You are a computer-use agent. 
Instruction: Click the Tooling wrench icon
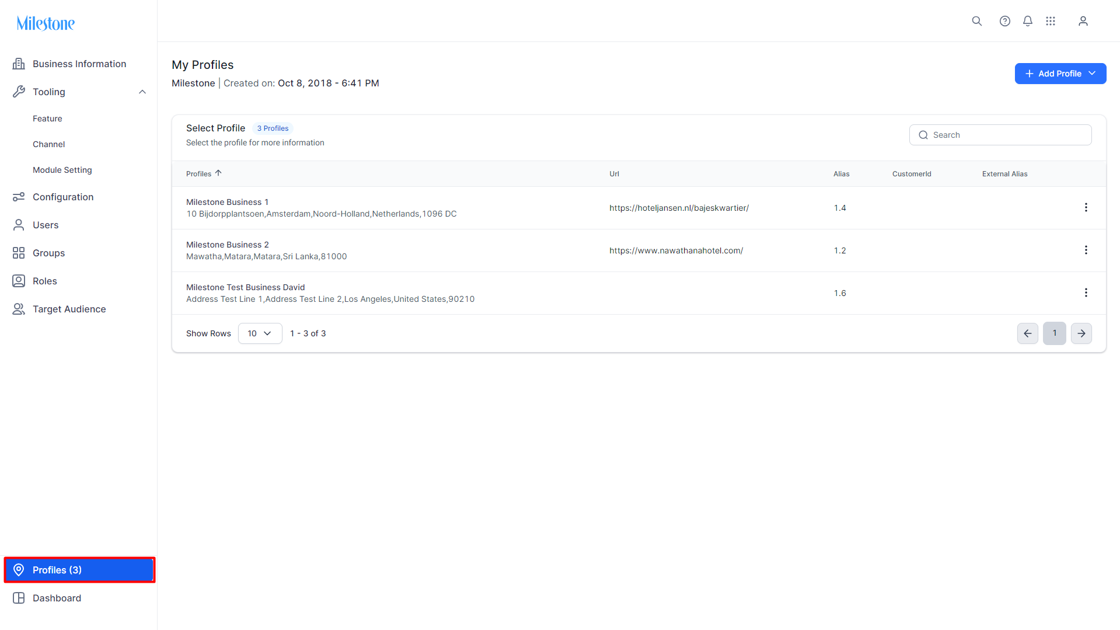click(x=19, y=92)
